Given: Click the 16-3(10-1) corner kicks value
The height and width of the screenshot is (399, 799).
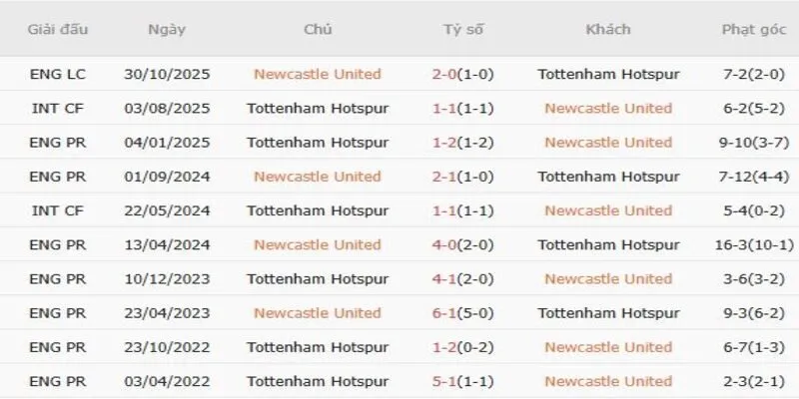Looking at the screenshot, I should click(754, 244).
